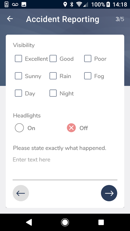Tap the 3/5 step indicator
The image size is (130, 231).
coord(120,19)
